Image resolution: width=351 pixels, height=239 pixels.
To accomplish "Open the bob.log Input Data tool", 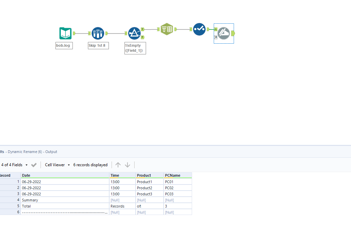I will click(65, 33).
